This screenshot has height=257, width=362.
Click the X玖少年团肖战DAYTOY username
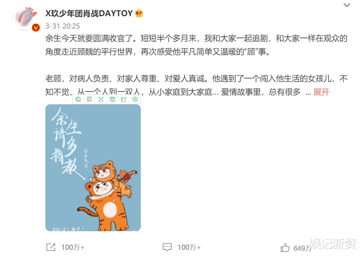coord(89,13)
